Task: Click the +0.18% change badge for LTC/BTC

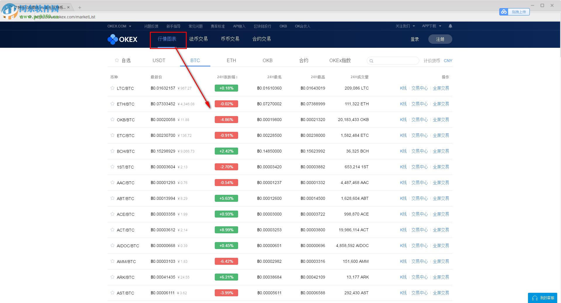Action: [x=226, y=88]
